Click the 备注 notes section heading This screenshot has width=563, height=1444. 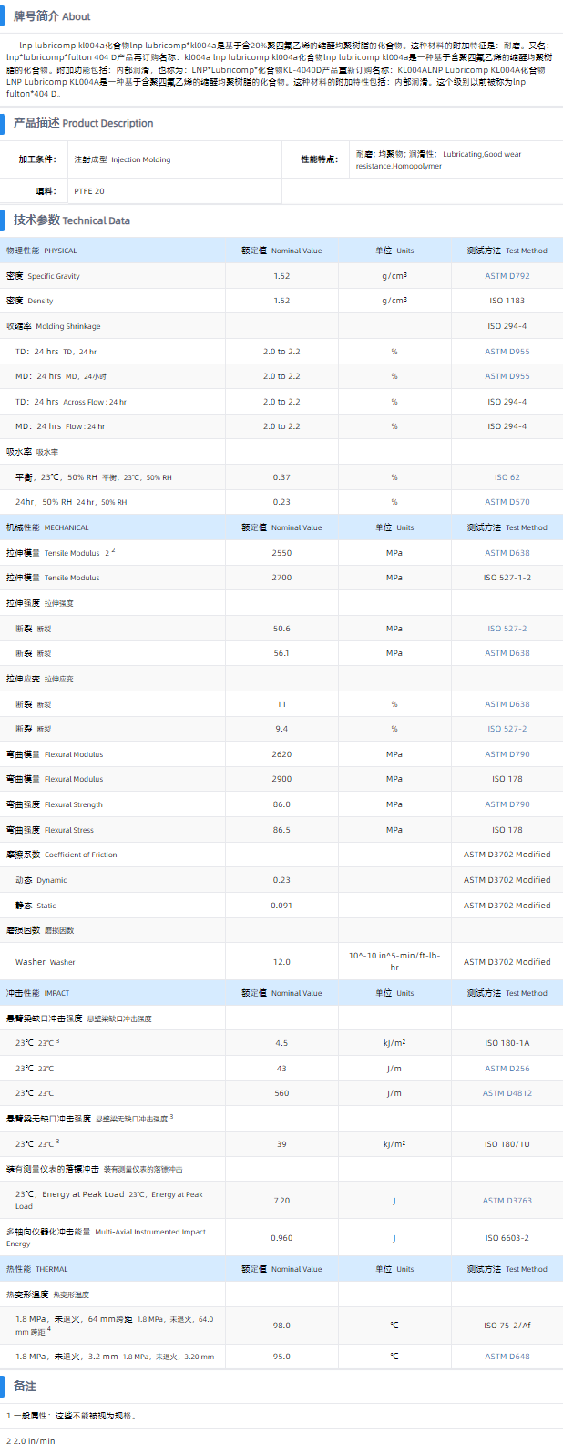[25, 1386]
